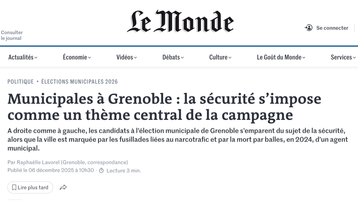The image size is (358, 201).
Task: Click the Le Monde logo
Action: tap(180, 22)
